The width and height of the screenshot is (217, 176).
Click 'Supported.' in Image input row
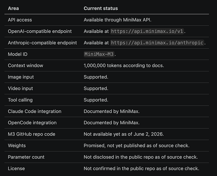[96, 77]
